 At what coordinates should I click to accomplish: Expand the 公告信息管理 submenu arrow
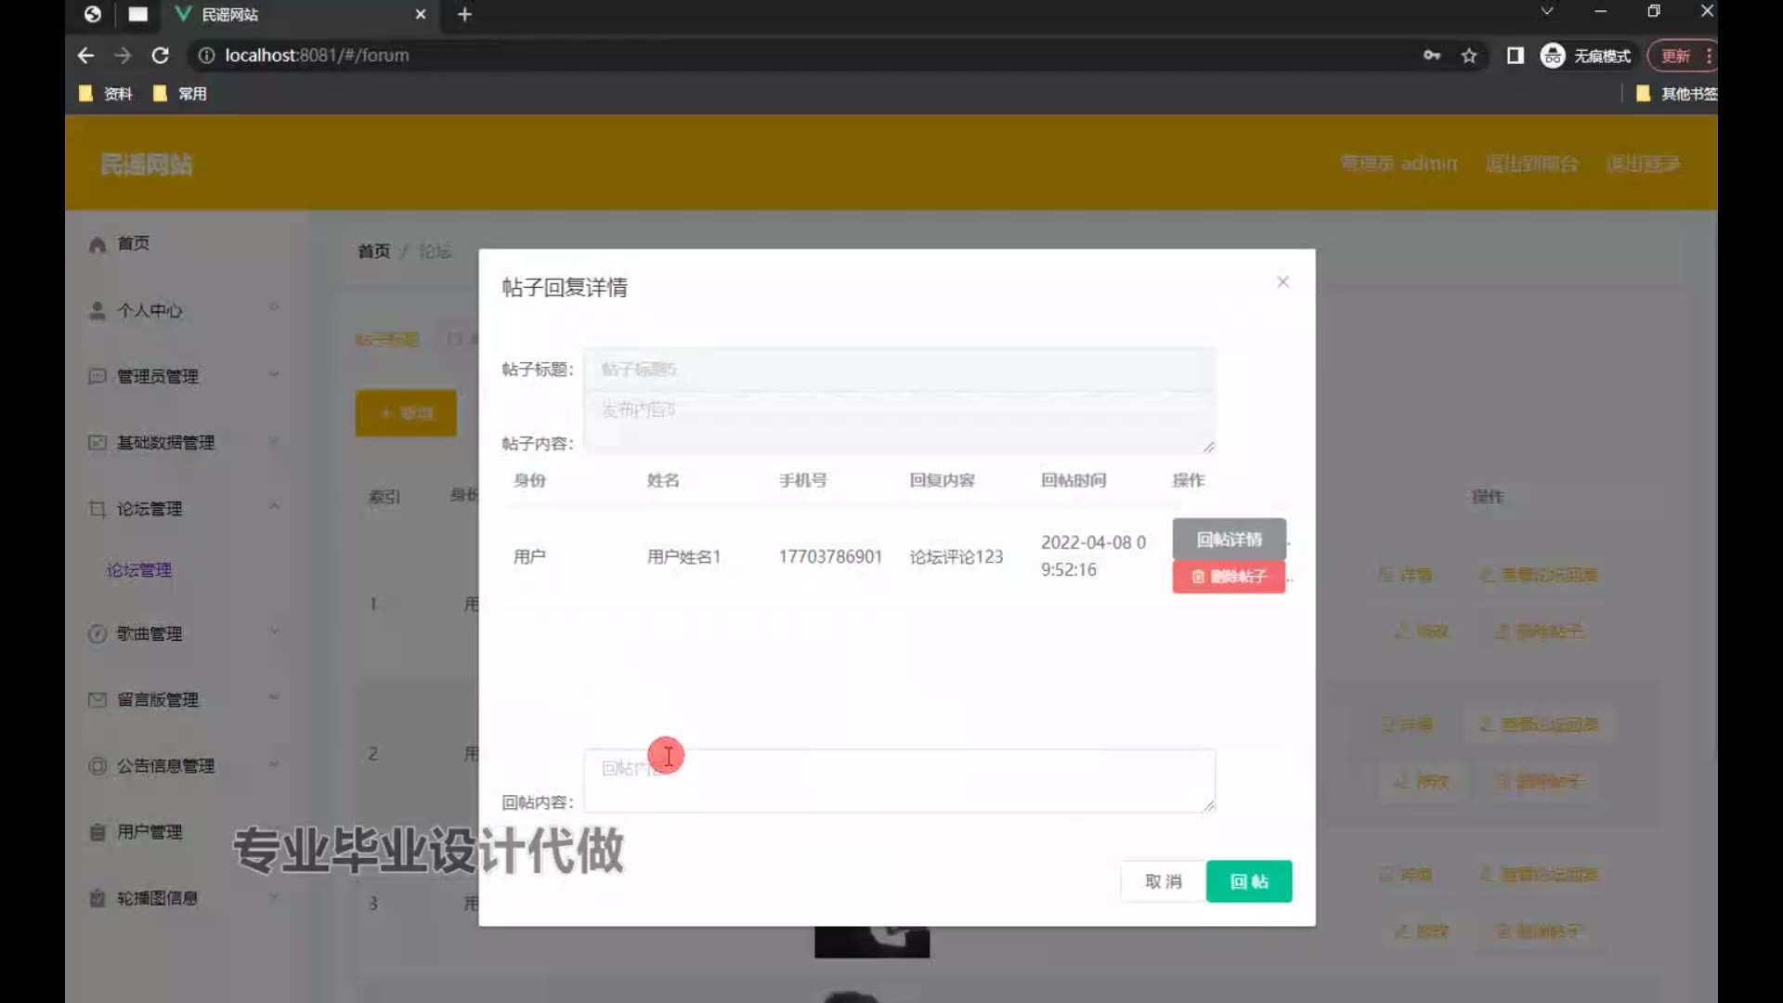[x=274, y=764]
